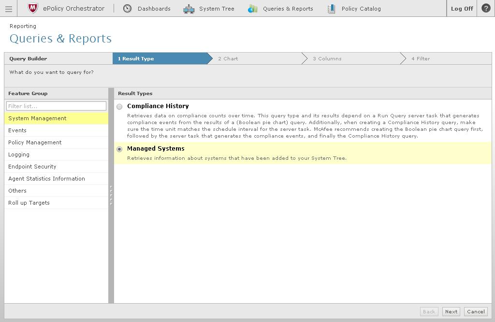Open help with the question mark icon
This screenshot has width=495, height=322.
[486, 8]
